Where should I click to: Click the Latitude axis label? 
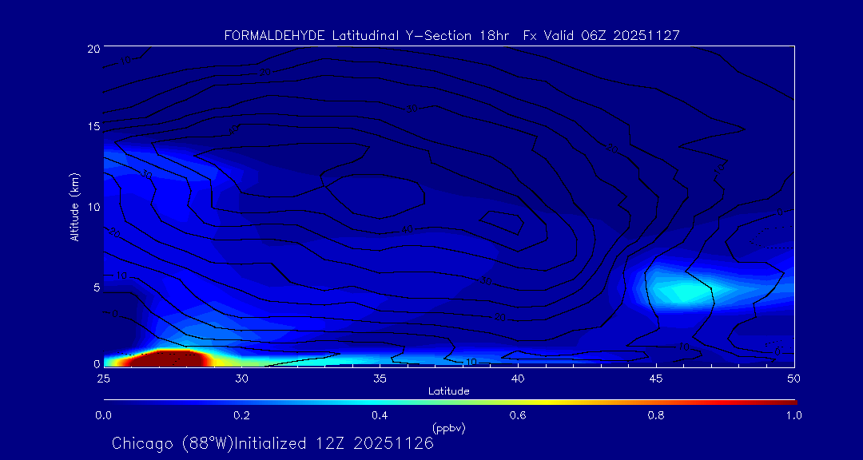(x=449, y=392)
